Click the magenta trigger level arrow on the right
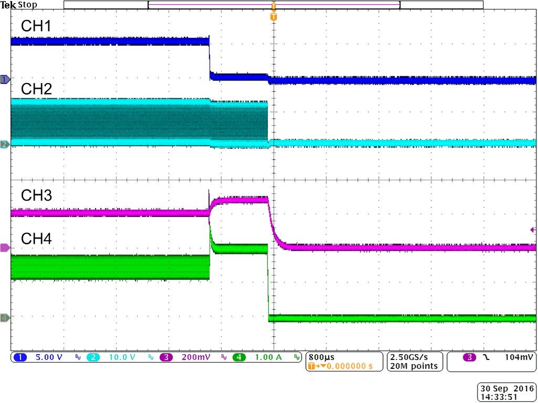Screen dimensions: 538x403 (533, 230)
